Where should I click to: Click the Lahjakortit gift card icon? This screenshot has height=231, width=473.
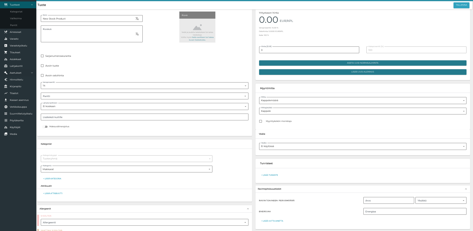6,66
